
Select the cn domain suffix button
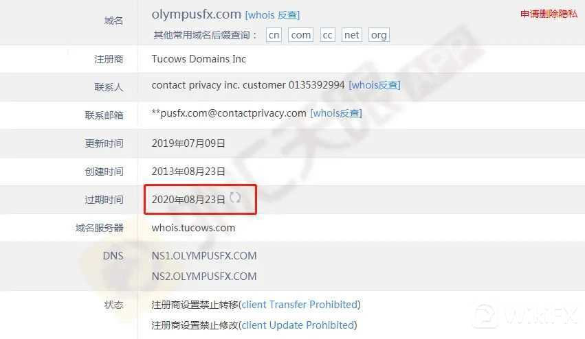tap(274, 35)
